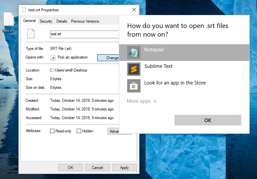Click the Change button for Opens with
Image resolution: width=257 pixels, height=179 pixels.
tap(108, 58)
